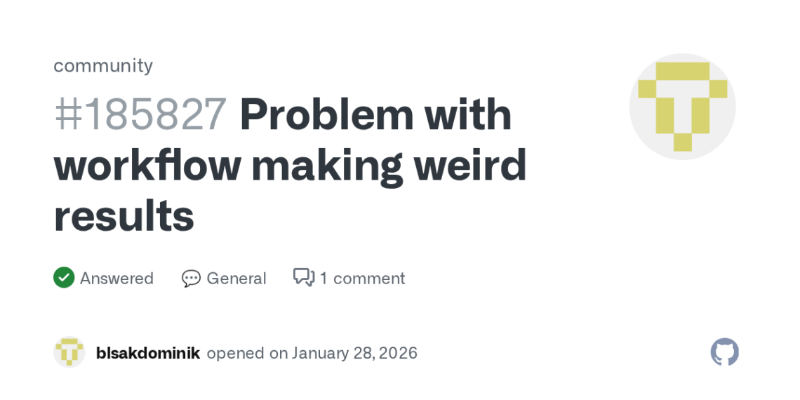Image resolution: width=800 pixels, height=400 pixels.
Task: Open the "General" category label
Action: (x=236, y=279)
